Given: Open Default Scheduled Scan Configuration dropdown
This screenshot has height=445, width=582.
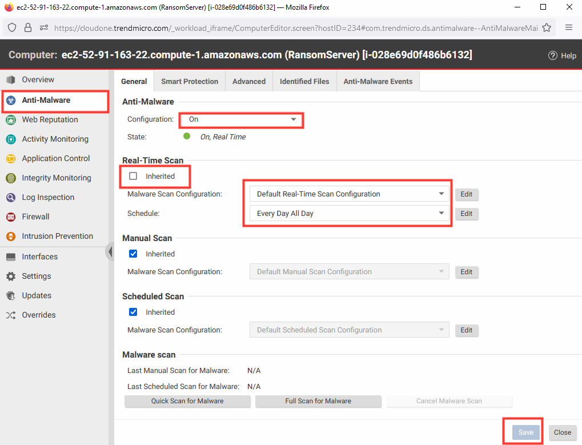Looking at the screenshot, I should click(350, 330).
